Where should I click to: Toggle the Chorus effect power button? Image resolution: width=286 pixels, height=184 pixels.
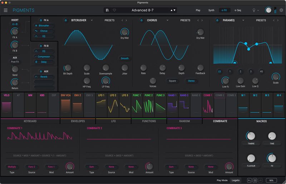tap(141, 20)
